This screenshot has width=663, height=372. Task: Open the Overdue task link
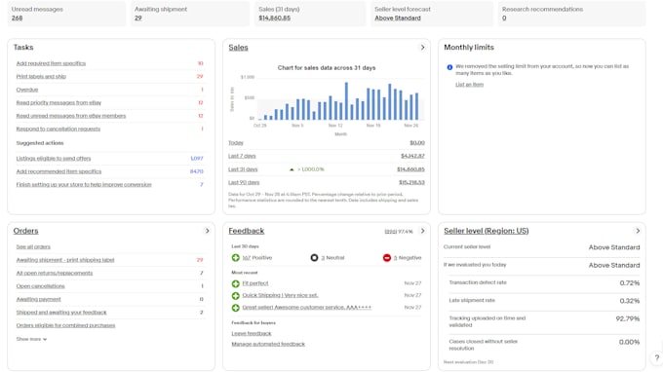[x=27, y=90]
